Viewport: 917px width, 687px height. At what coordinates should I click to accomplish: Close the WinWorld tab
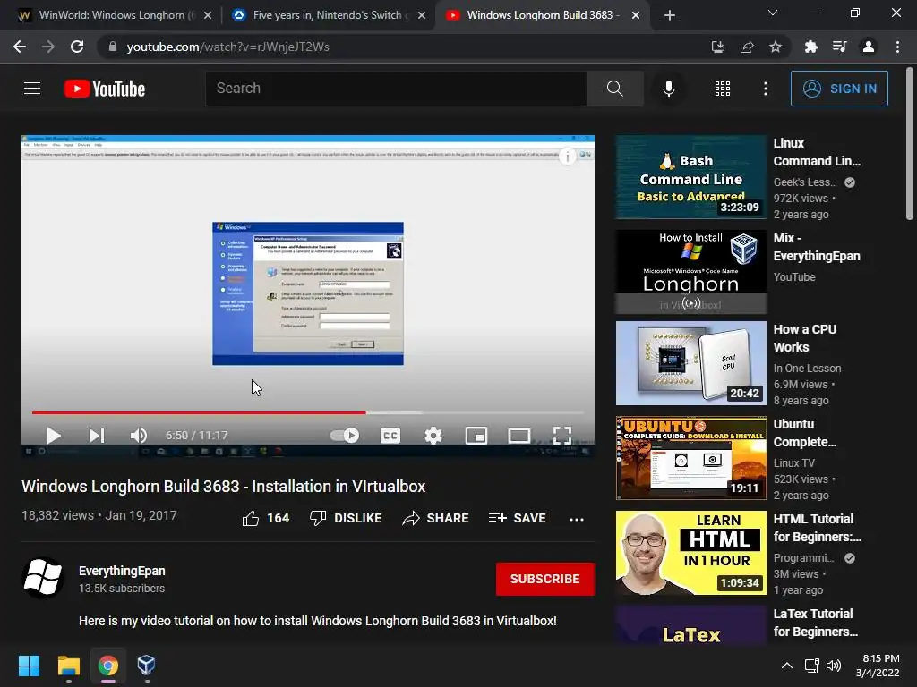(x=208, y=16)
